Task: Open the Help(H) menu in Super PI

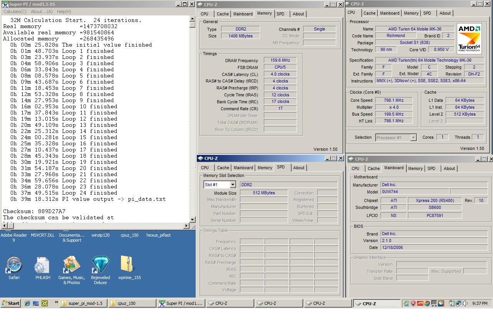Action: pos(64,12)
